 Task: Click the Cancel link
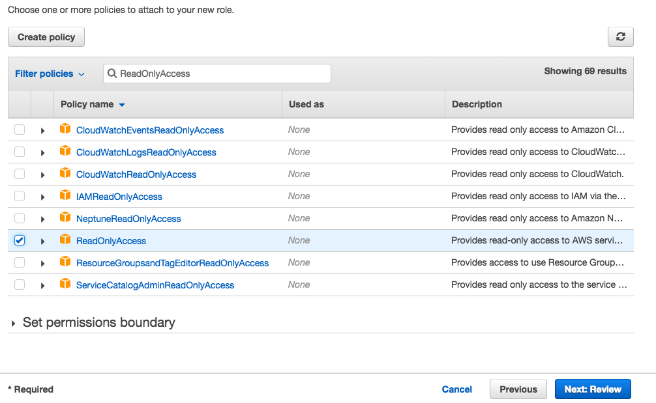click(456, 389)
